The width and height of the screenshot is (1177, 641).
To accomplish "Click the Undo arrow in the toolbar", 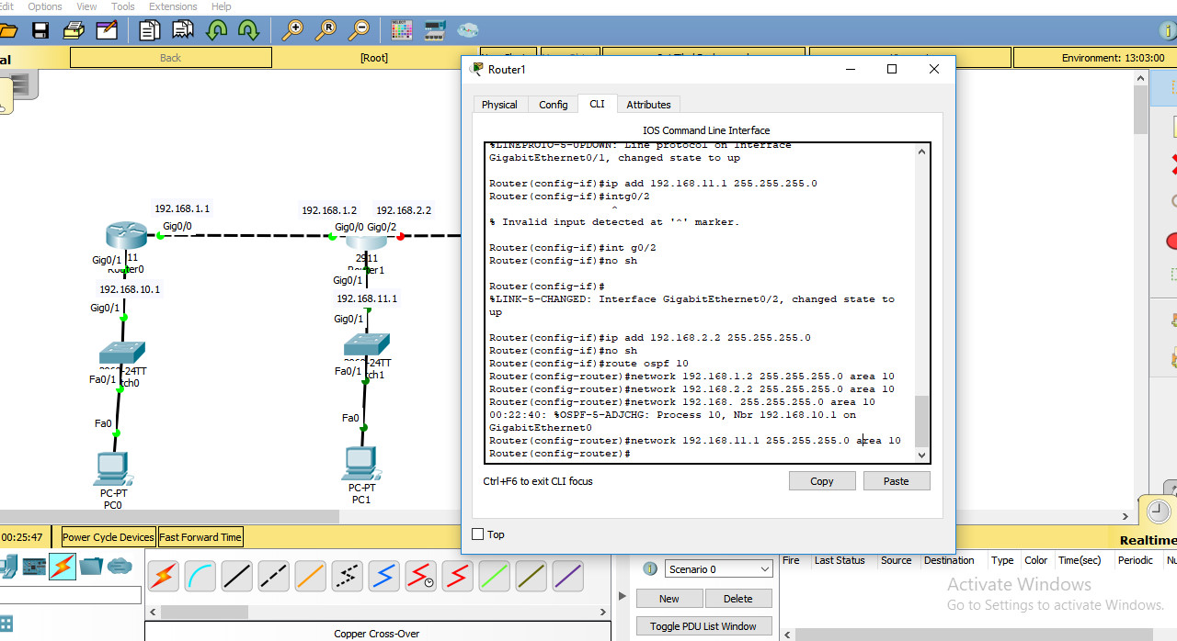I will click(x=217, y=28).
